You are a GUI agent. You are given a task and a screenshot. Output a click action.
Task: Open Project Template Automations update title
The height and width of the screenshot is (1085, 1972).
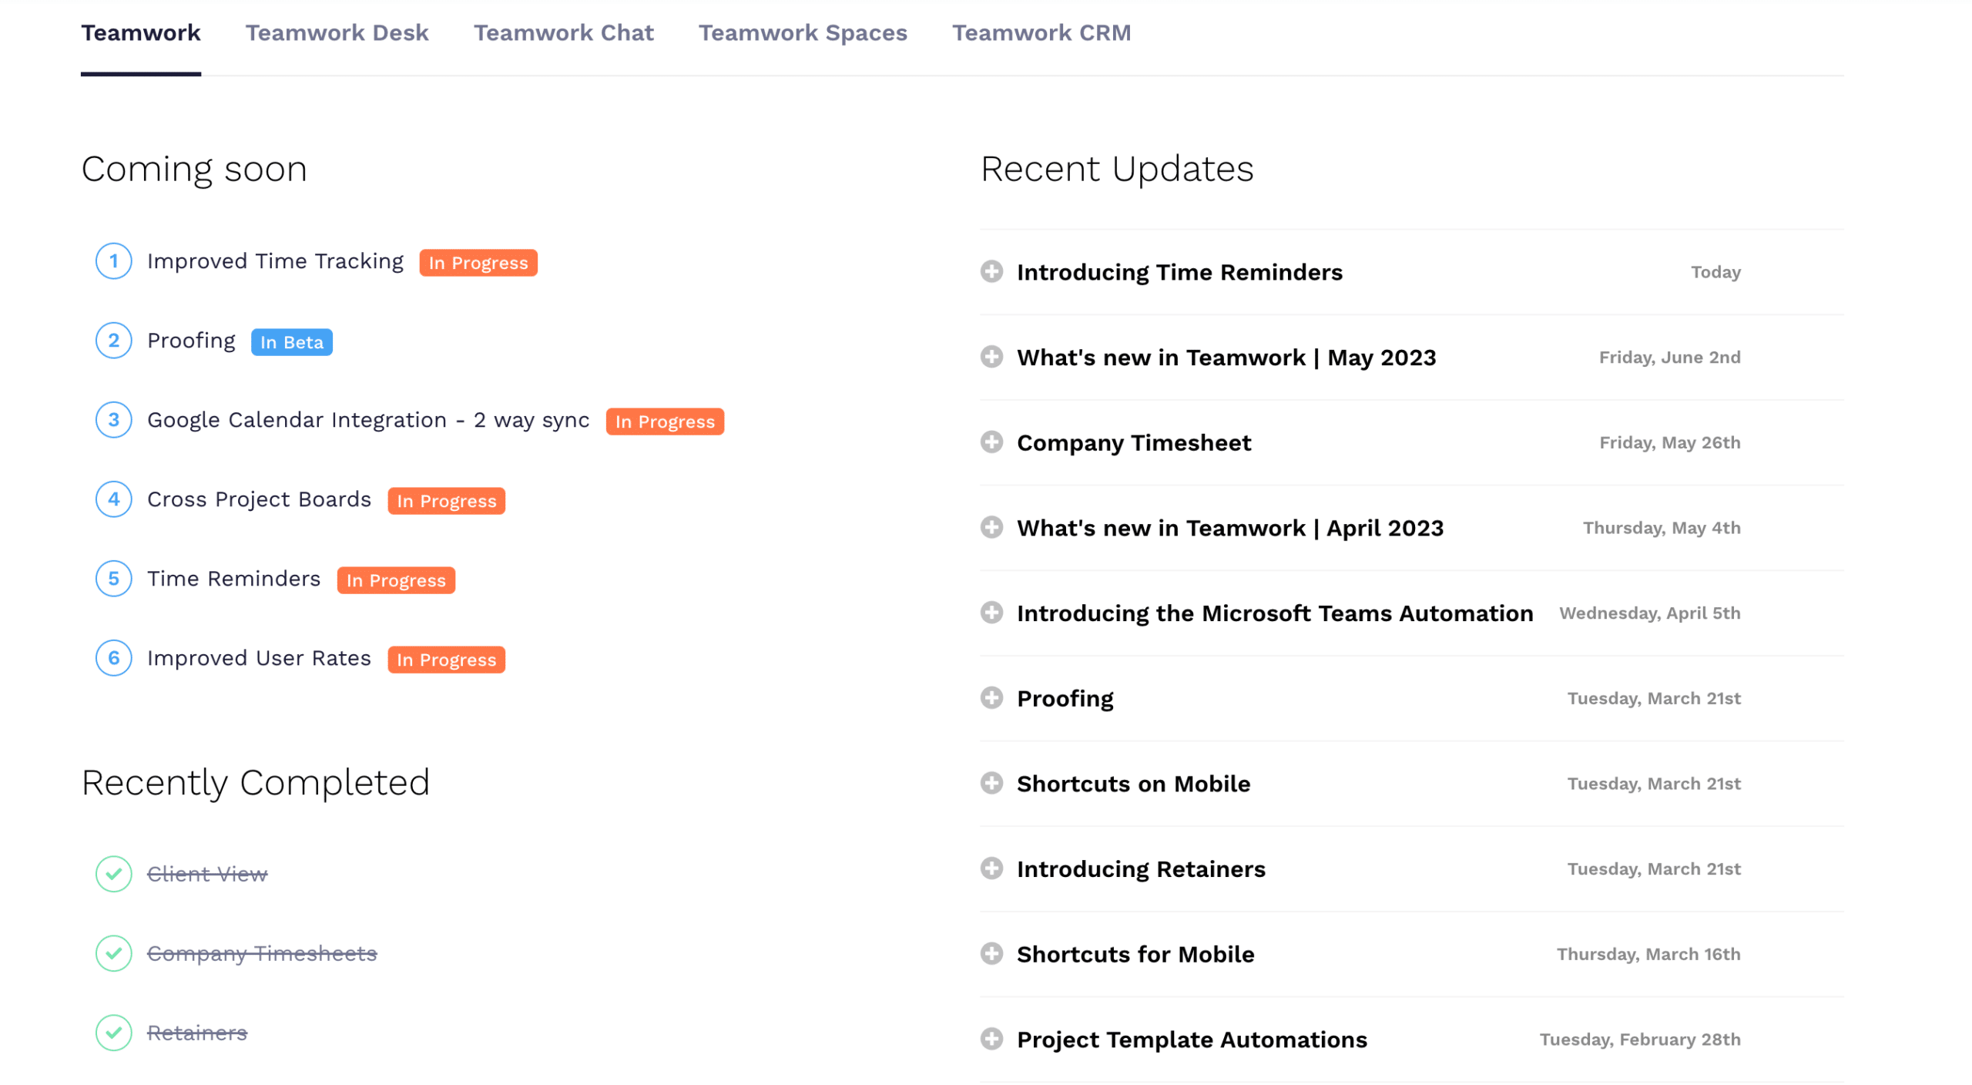[x=1192, y=1040]
